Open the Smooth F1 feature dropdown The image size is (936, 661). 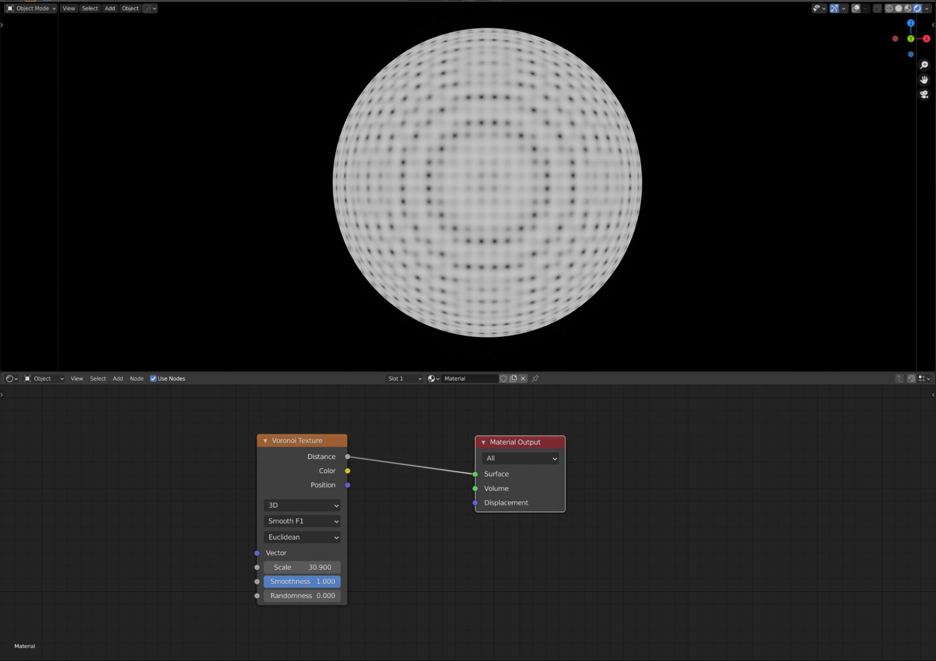point(302,521)
